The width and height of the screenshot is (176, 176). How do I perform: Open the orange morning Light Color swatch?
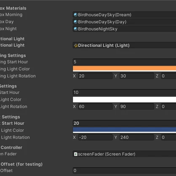pos(124,69)
